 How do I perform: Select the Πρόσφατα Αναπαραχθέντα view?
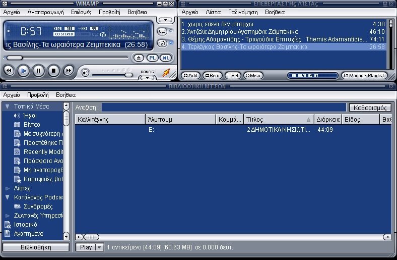pyautogui.click(x=38, y=161)
